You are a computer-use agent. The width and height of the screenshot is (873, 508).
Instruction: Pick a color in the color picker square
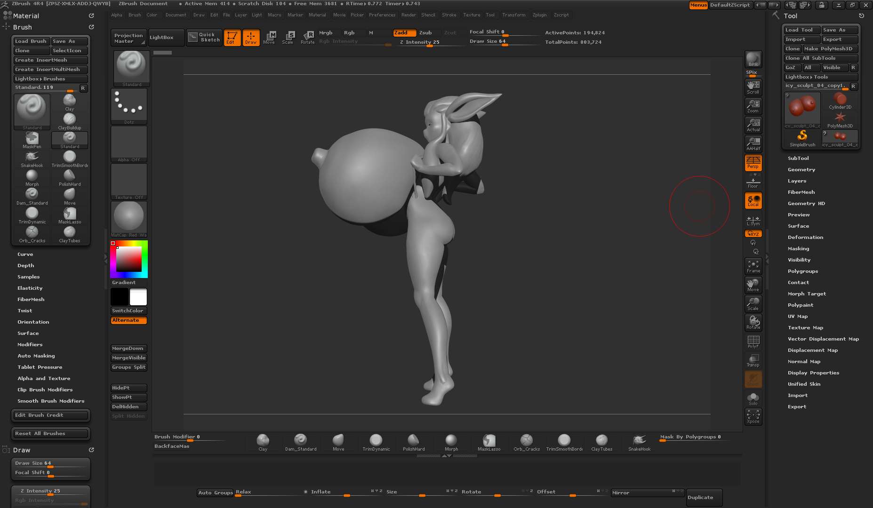pos(129,259)
